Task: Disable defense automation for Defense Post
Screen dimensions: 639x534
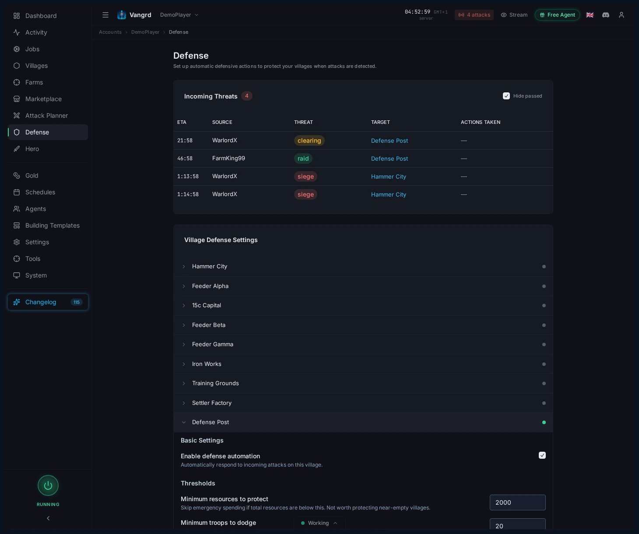Action: (x=542, y=455)
